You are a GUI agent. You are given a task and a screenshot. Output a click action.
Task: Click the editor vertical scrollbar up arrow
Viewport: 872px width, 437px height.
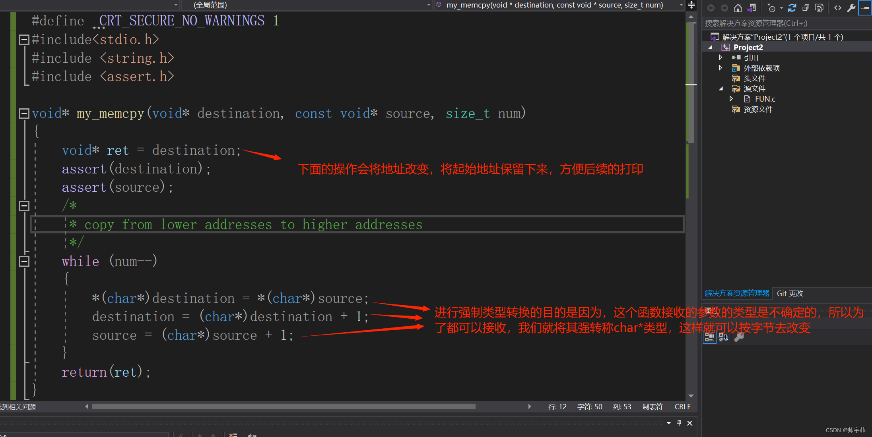click(x=691, y=17)
